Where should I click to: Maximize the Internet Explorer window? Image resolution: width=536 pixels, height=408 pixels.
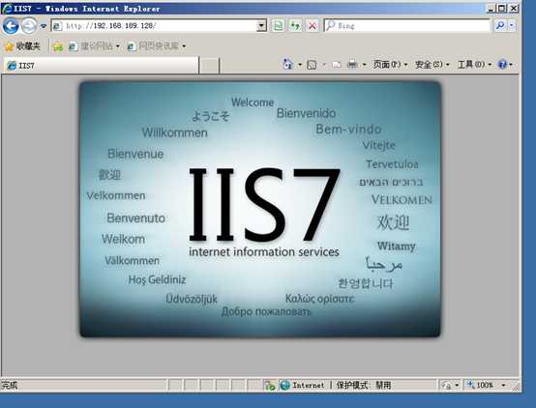pos(502,8)
